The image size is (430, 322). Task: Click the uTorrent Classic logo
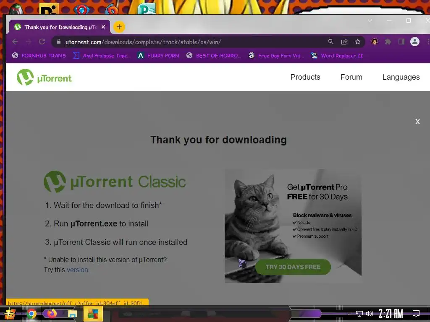tap(115, 182)
